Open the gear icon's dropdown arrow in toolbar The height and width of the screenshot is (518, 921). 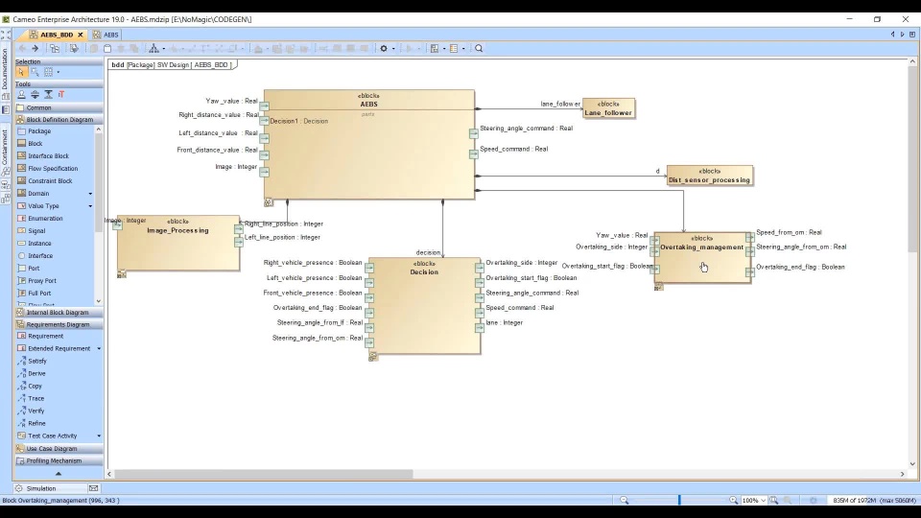pos(393,49)
